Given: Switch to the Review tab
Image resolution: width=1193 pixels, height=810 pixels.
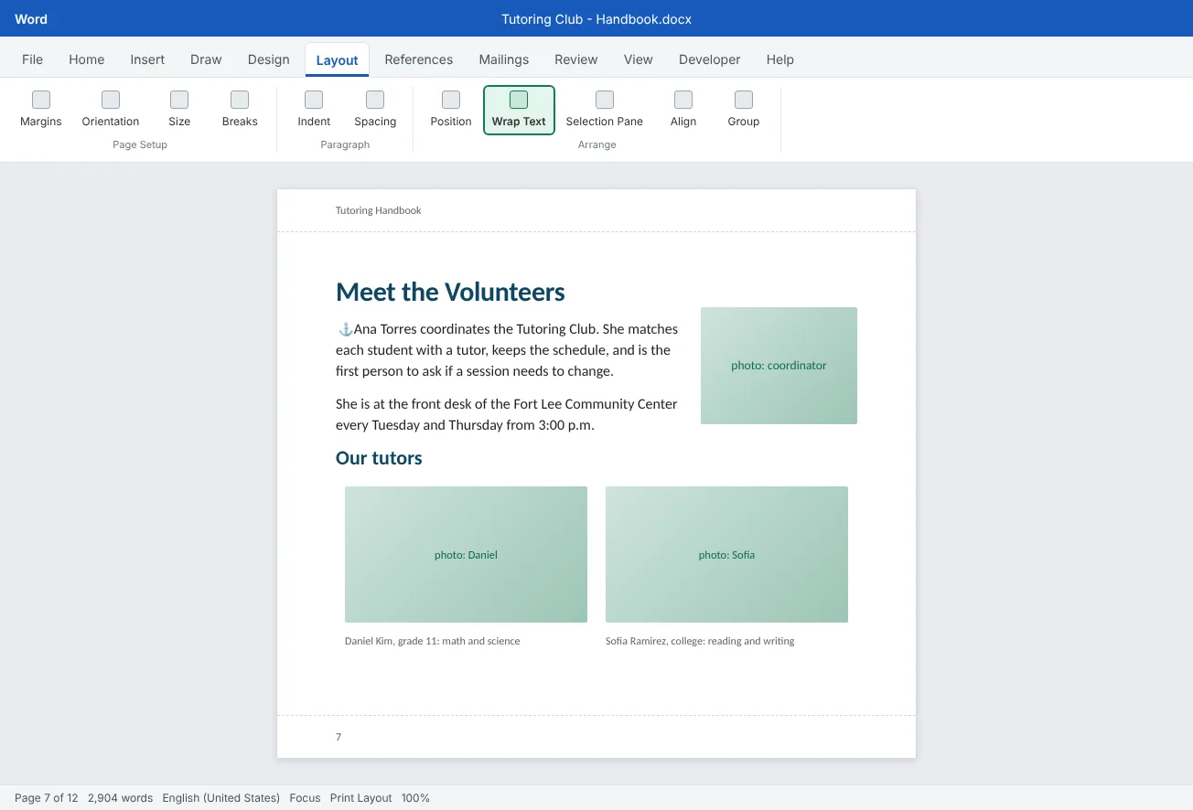Looking at the screenshot, I should (x=576, y=59).
